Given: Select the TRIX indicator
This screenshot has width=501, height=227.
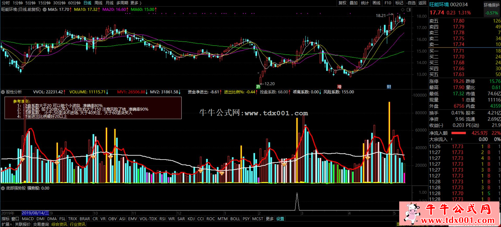Looking at the screenshot, I should pyautogui.click(x=73, y=219).
